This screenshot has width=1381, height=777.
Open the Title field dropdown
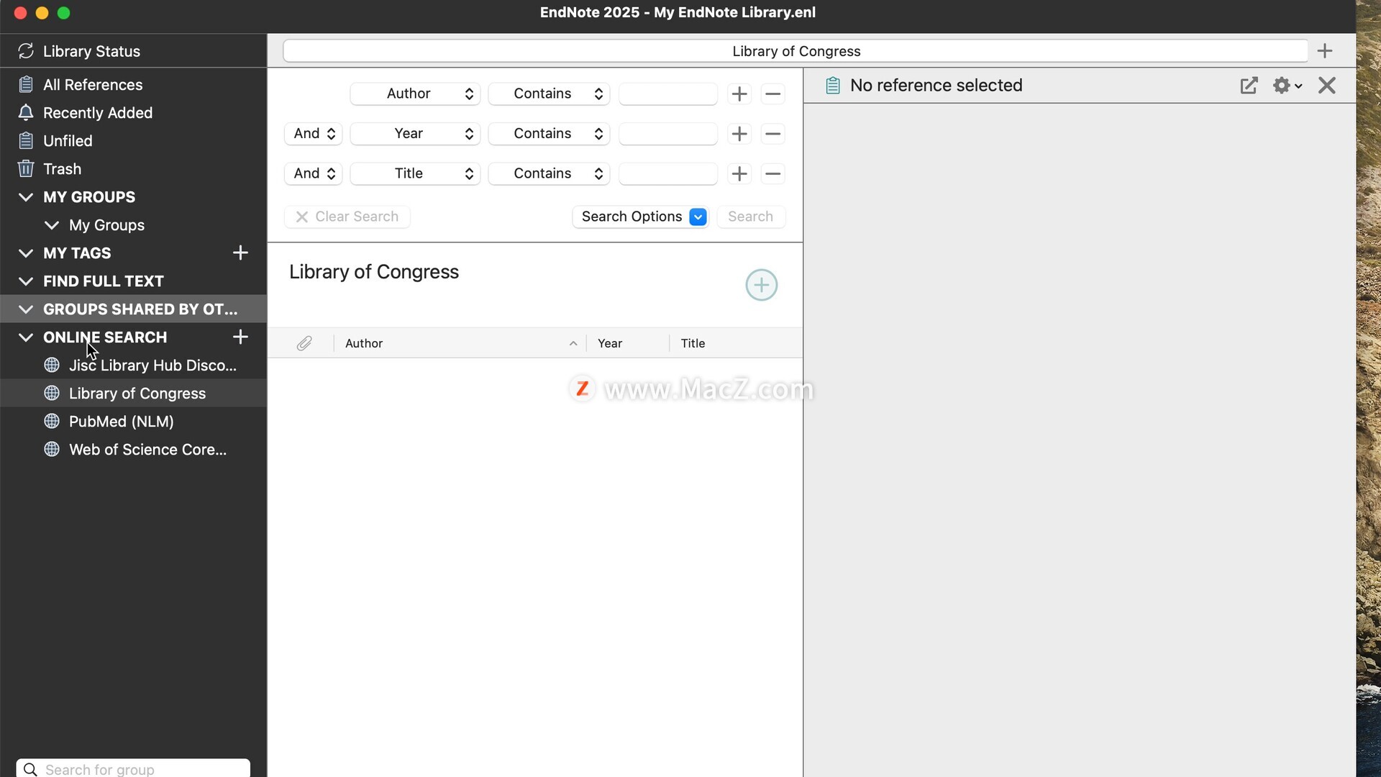[415, 173]
